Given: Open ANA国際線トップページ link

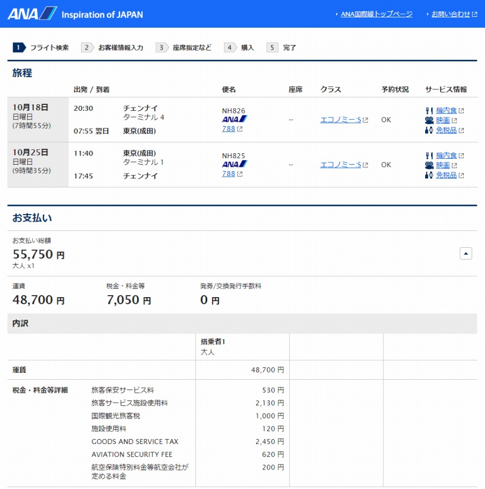Looking at the screenshot, I should 376,14.
